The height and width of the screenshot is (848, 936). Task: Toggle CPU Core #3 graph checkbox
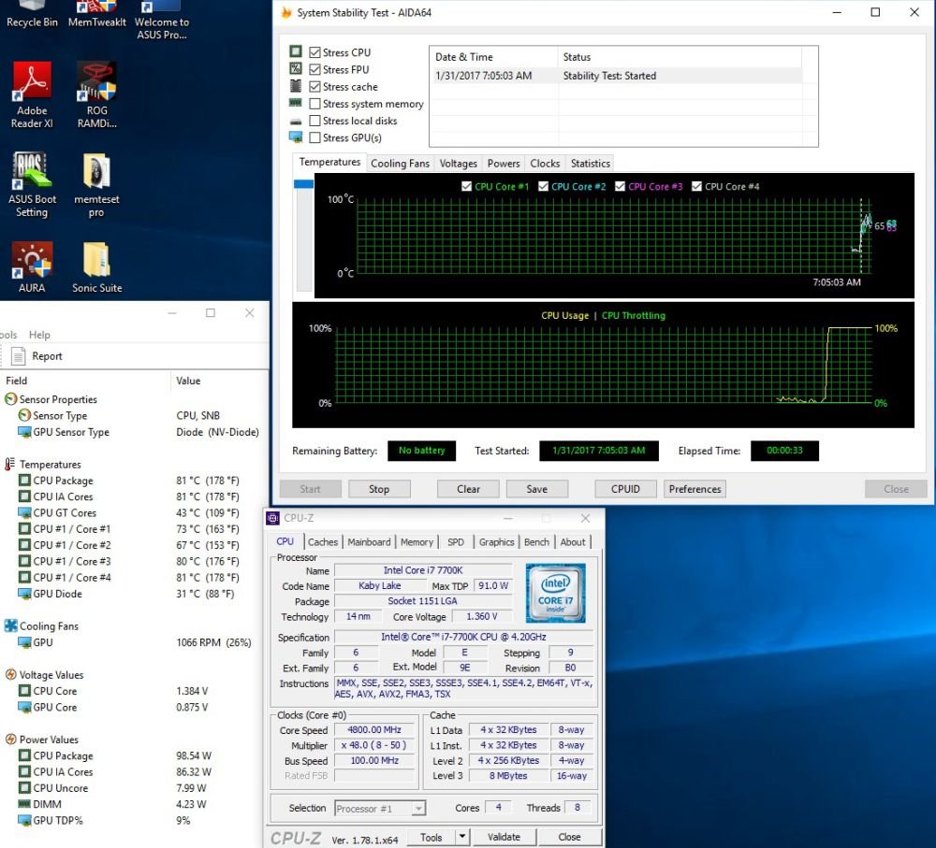click(620, 187)
